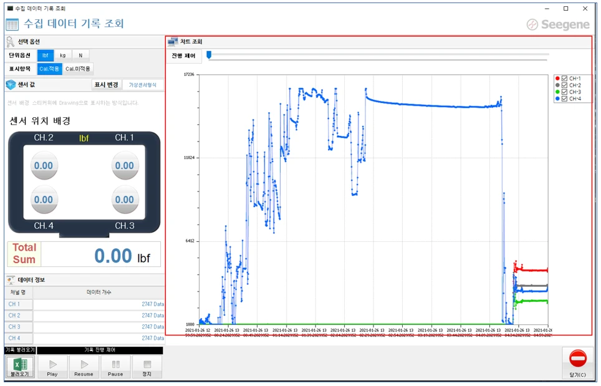601x386 pixels.
Task: Click the CH.4 sensor value gauge
Action: click(44, 200)
